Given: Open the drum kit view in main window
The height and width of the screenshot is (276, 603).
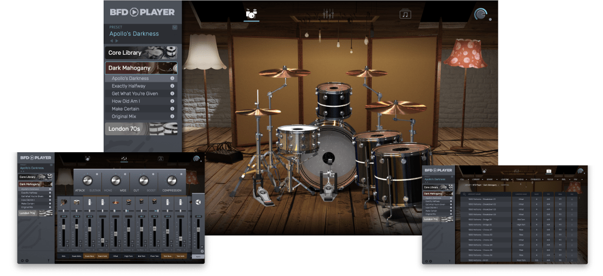Looking at the screenshot, I should (x=251, y=14).
